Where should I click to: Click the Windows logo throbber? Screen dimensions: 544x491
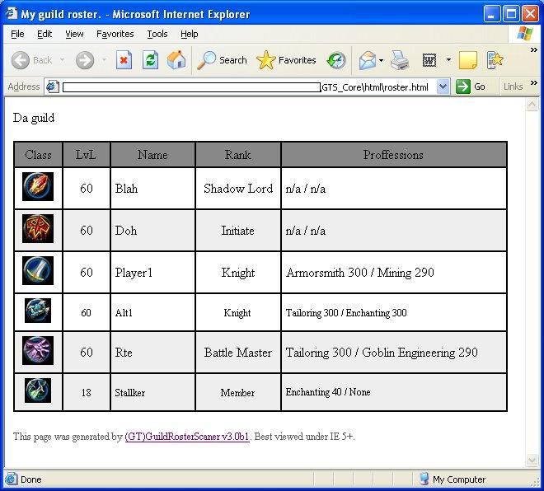click(525, 34)
